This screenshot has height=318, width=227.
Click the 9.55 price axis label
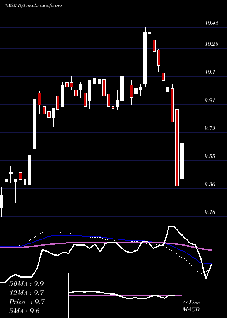coord(211,156)
